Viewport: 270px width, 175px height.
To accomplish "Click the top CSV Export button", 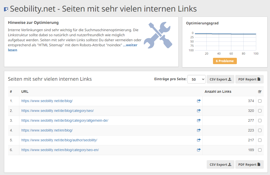I will point(221,79).
